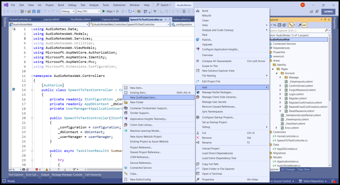Screen dimensions: 340x185
Task: Click Sync with Active Document arrows icon
Action: [275, 25]
